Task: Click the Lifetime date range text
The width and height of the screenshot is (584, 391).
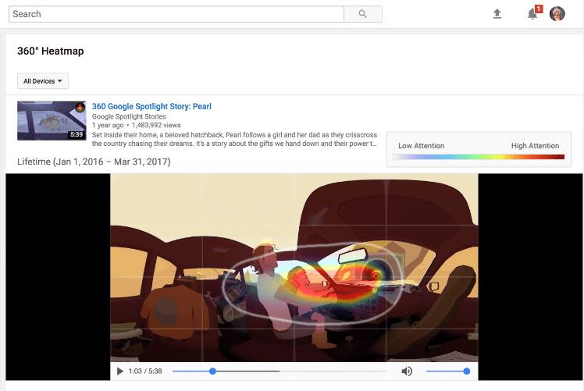Action: pos(94,162)
